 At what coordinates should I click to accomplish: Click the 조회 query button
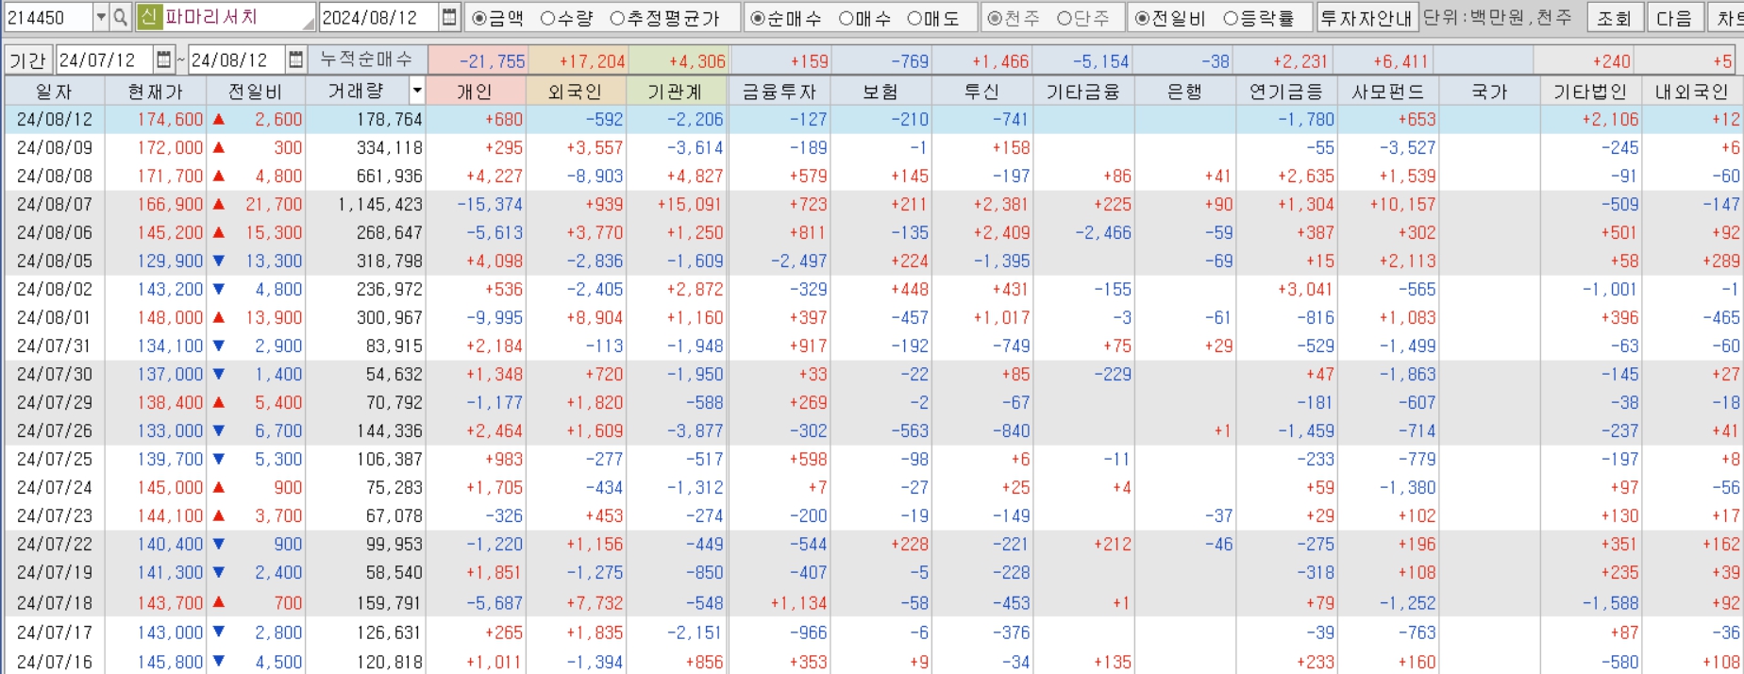click(x=1614, y=18)
